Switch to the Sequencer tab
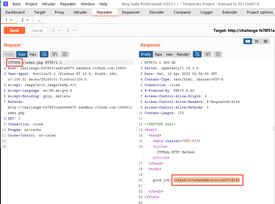 point(131,12)
